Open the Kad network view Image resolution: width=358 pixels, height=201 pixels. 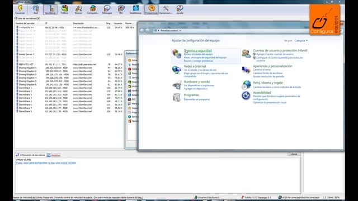[x=36, y=10]
